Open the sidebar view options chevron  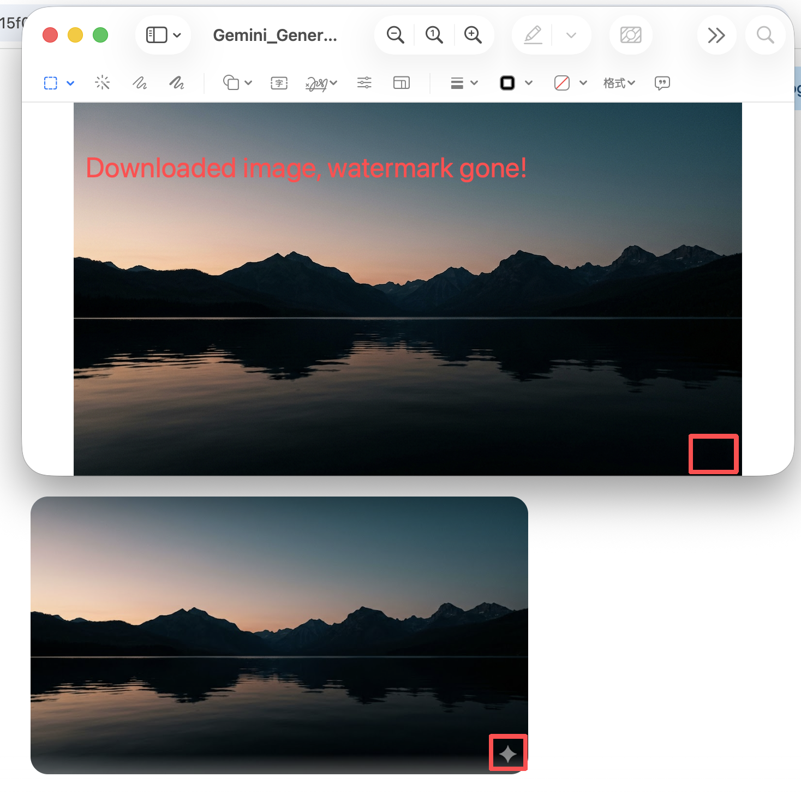[177, 35]
